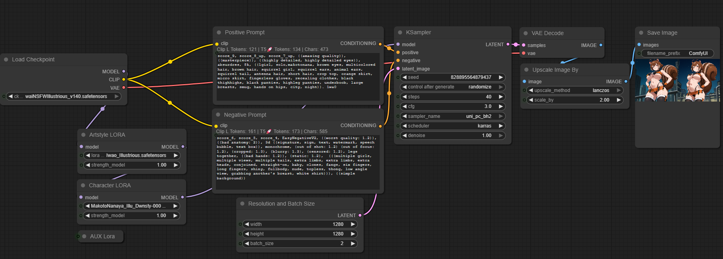
Task: Click the filename_prefix ComfyUI field
Action: tap(677, 53)
